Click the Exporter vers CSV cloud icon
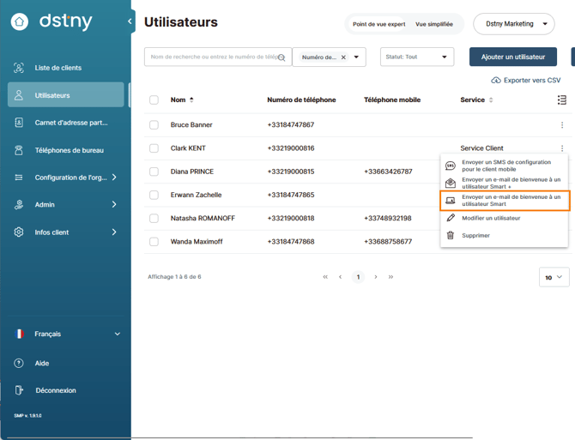575x440 pixels. (x=496, y=81)
